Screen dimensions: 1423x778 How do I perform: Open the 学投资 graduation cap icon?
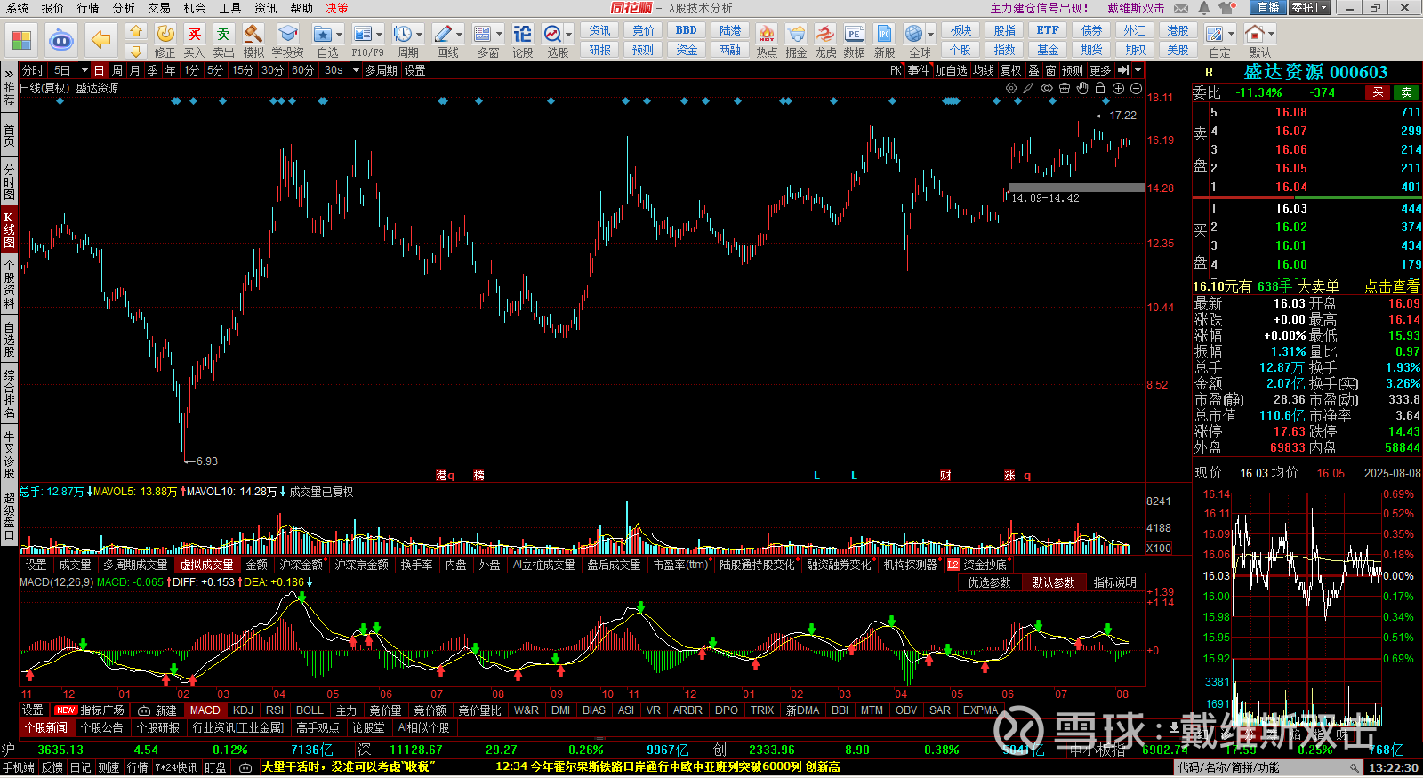point(287,34)
